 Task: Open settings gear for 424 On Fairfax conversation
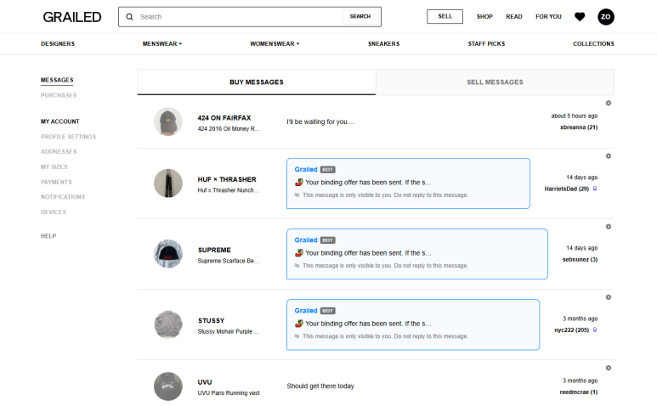(x=609, y=103)
